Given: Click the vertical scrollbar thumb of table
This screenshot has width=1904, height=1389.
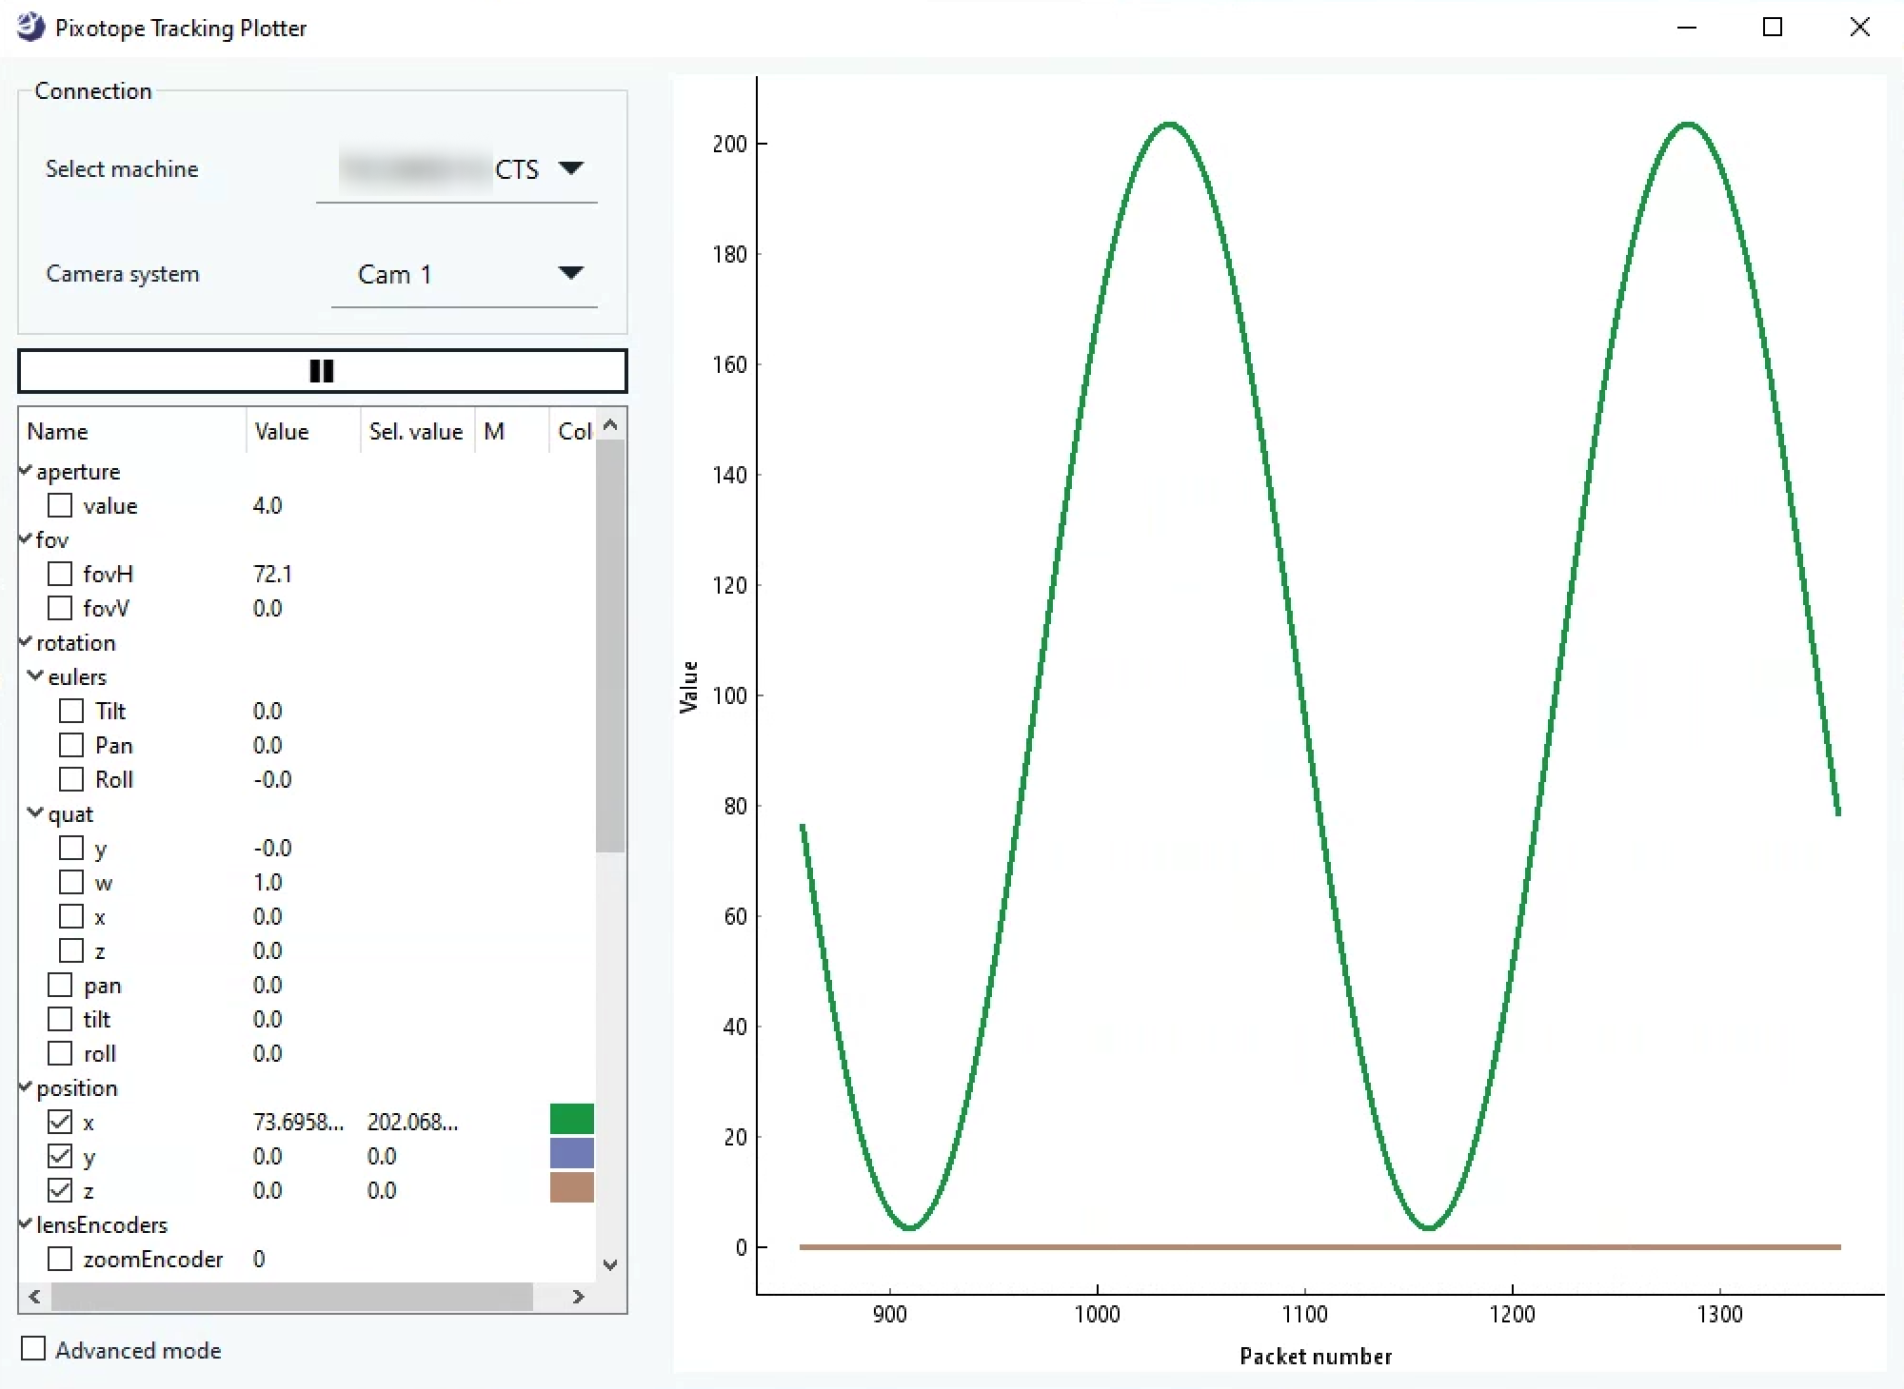Looking at the screenshot, I should tap(610, 647).
